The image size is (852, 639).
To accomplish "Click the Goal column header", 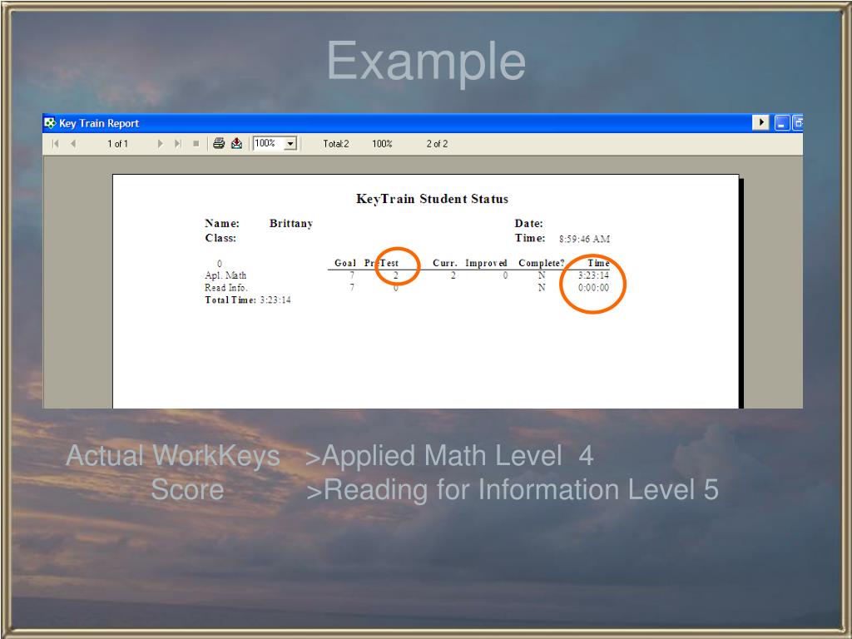I will coord(345,263).
